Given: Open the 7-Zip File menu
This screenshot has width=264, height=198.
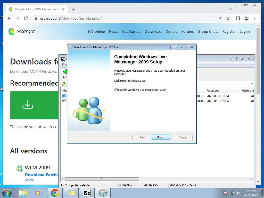Looking at the screenshot, I should coord(64,65).
